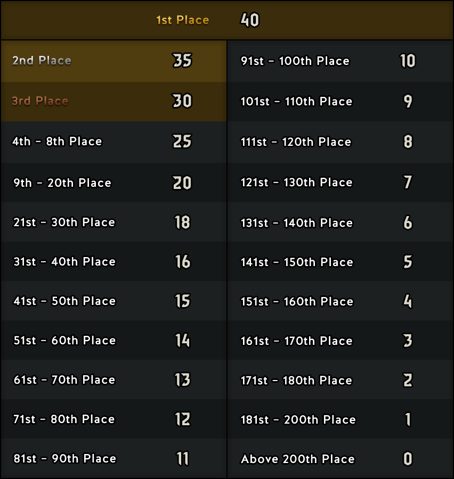Click the 3rd Place label
Screen dimensions: 454x479
coord(40,101)
